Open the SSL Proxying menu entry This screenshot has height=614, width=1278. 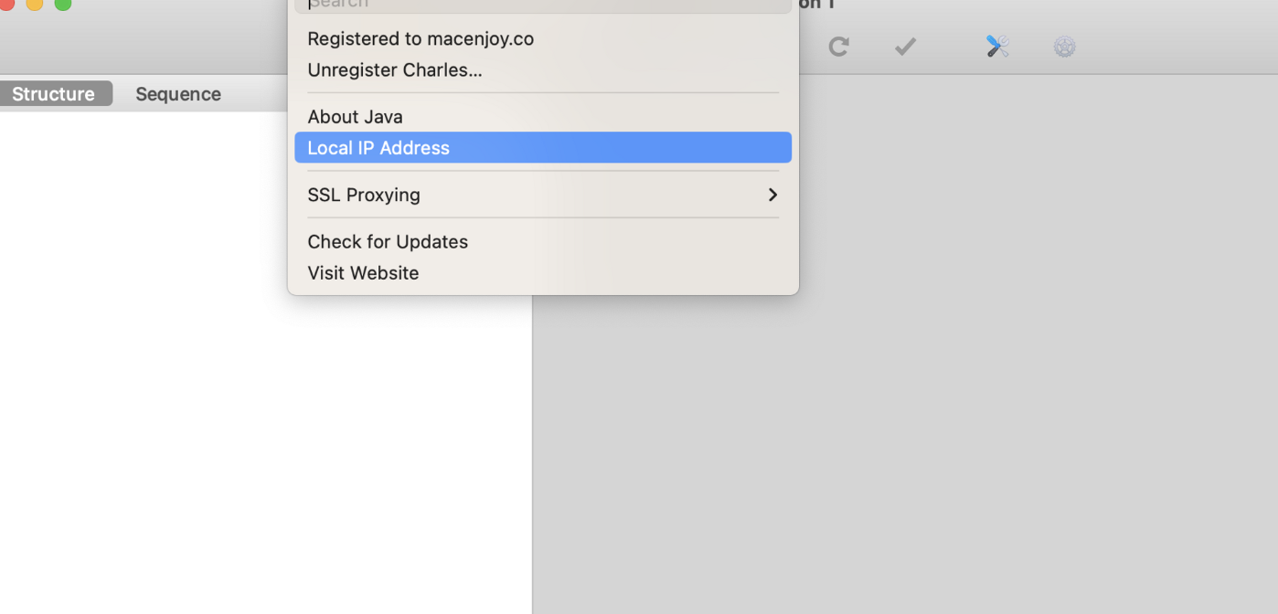click(364, 195)
